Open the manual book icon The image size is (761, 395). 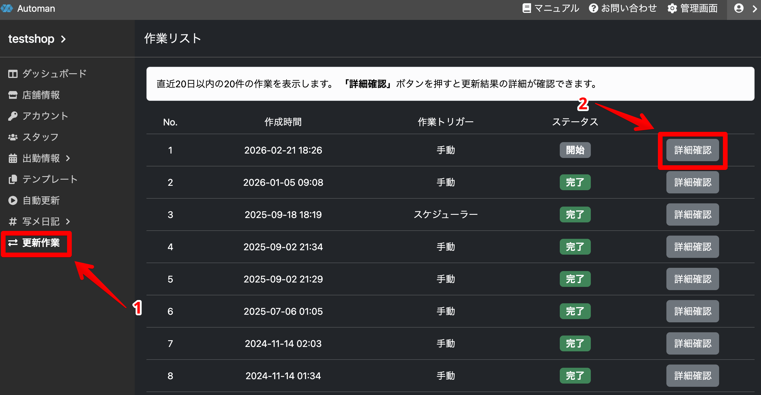pyautogui.click(x=527, y=8)
